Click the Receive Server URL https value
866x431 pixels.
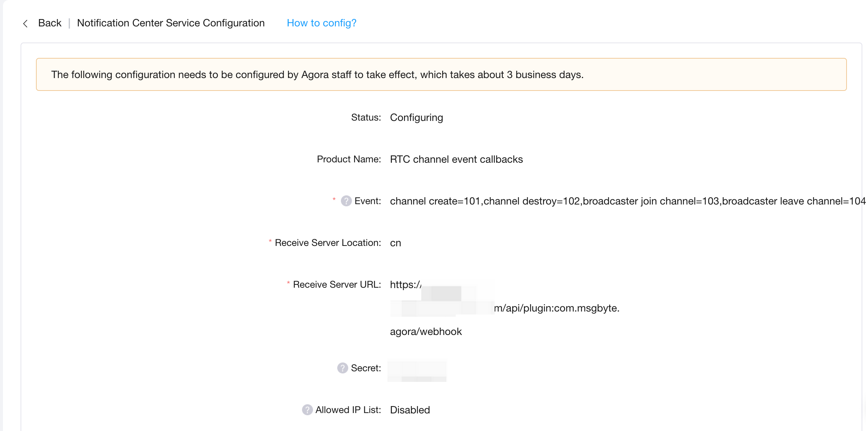tap(505, 308)
